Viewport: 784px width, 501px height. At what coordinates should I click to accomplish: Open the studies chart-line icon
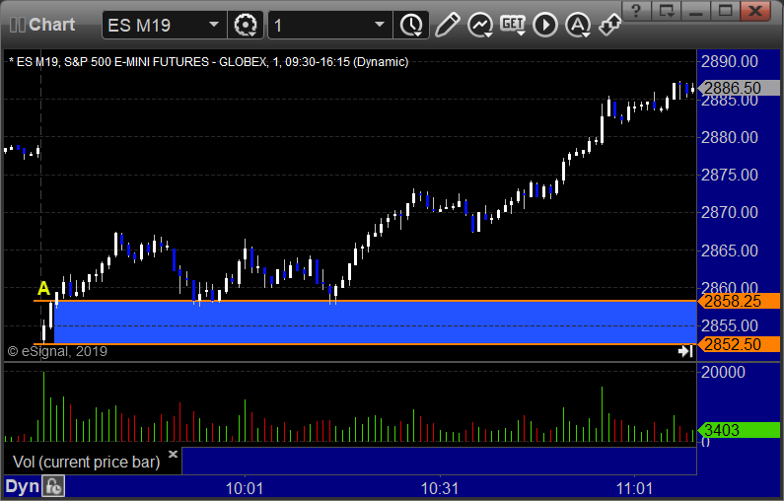click(480, 25)
